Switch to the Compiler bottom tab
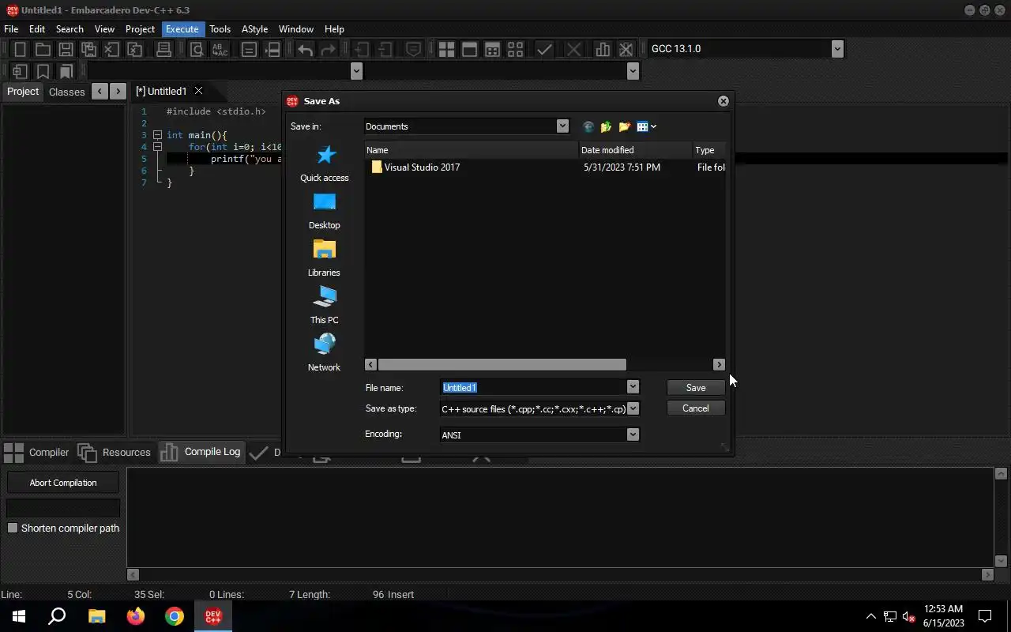The image size is (1011, 632). click(x=36, y=452)
